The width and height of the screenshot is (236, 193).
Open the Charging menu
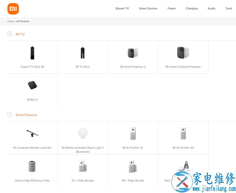[x=192, y=9]
